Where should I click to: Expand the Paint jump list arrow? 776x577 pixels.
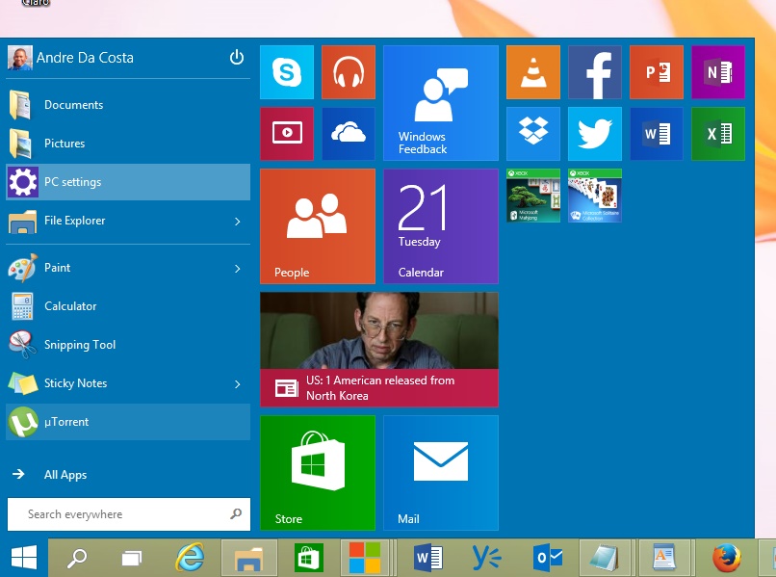click(x=238, y=269)
